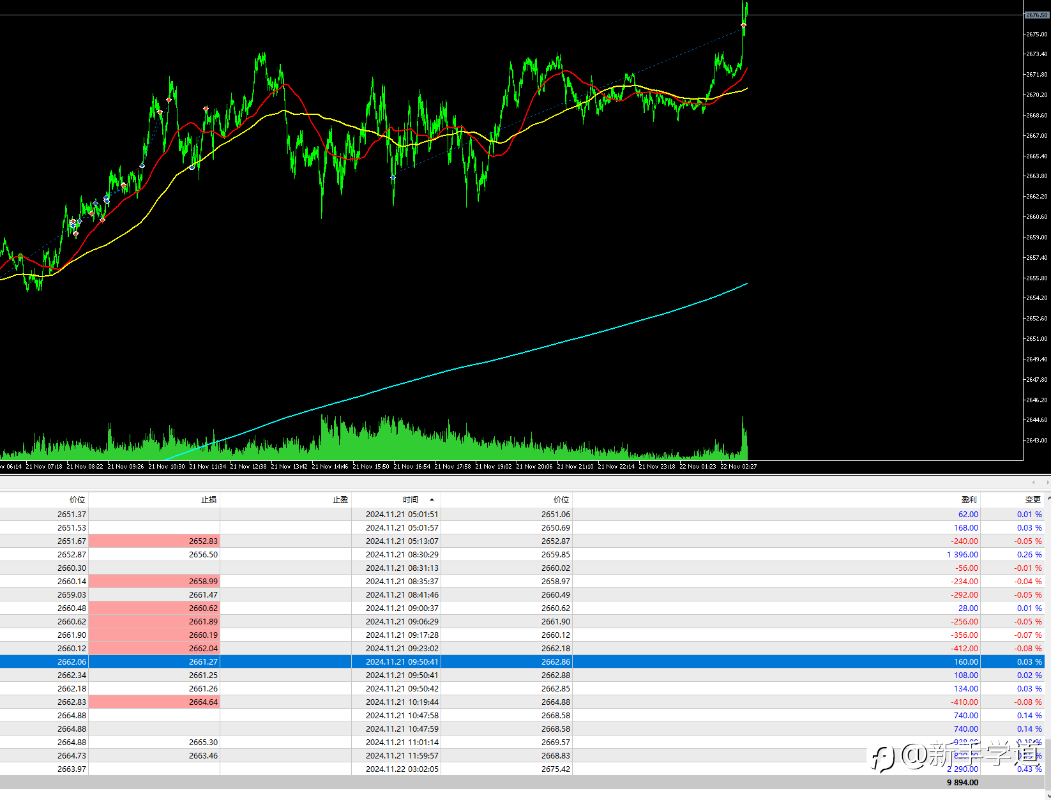Select the highlighted row with profit 160.00
This screenshot has width=1051, height=800.
pos(522,662)
